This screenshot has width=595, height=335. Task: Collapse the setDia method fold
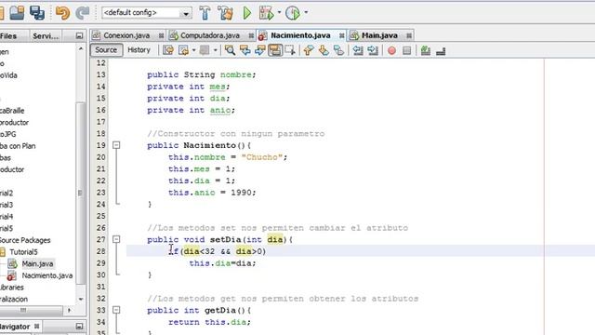click(116, 239)
